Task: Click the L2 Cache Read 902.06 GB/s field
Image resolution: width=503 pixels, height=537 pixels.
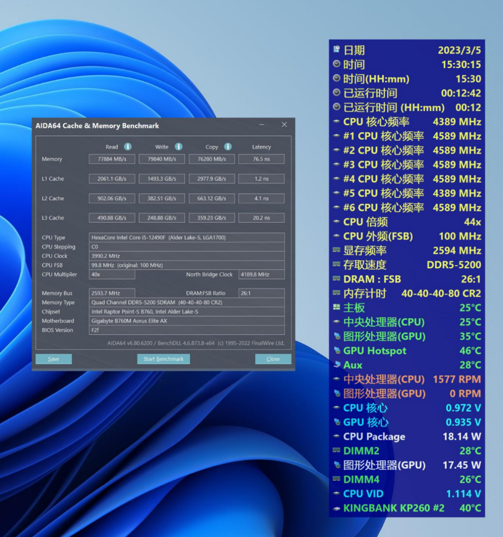Action: (112, 198)
